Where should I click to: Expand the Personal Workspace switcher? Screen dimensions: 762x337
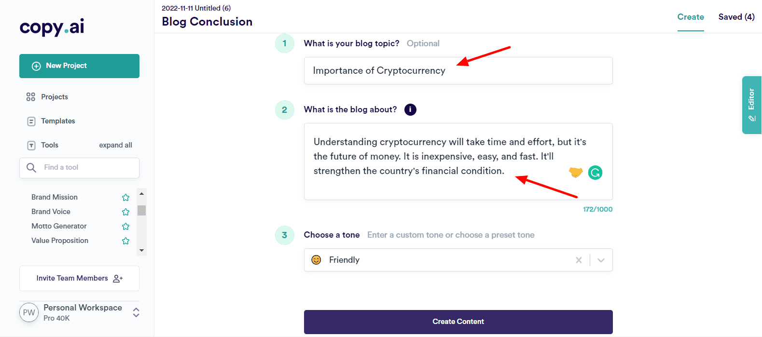pos(136,312)
